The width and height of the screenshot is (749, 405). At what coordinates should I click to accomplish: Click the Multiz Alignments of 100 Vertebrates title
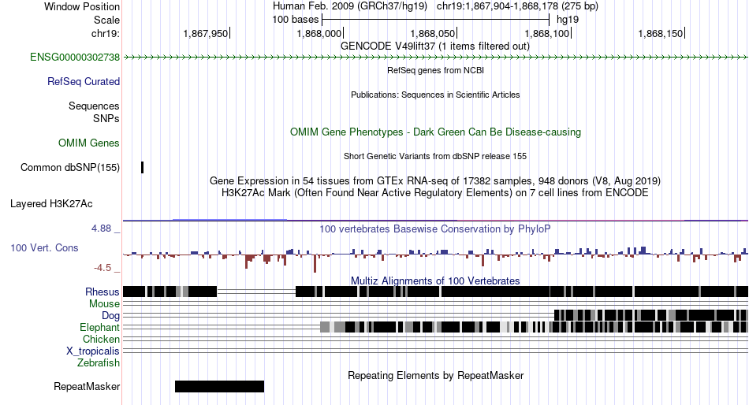click(x=435, y=281)
